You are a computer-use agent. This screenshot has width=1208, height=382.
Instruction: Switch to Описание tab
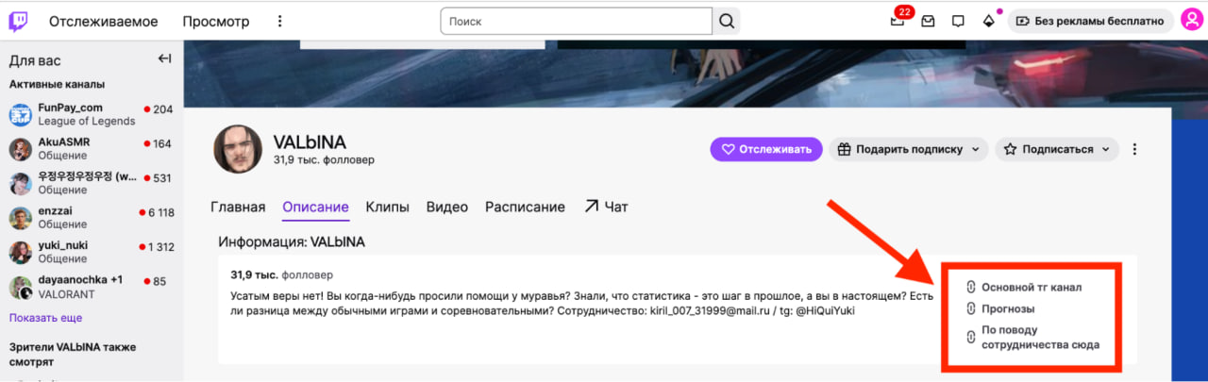(315, 207)
